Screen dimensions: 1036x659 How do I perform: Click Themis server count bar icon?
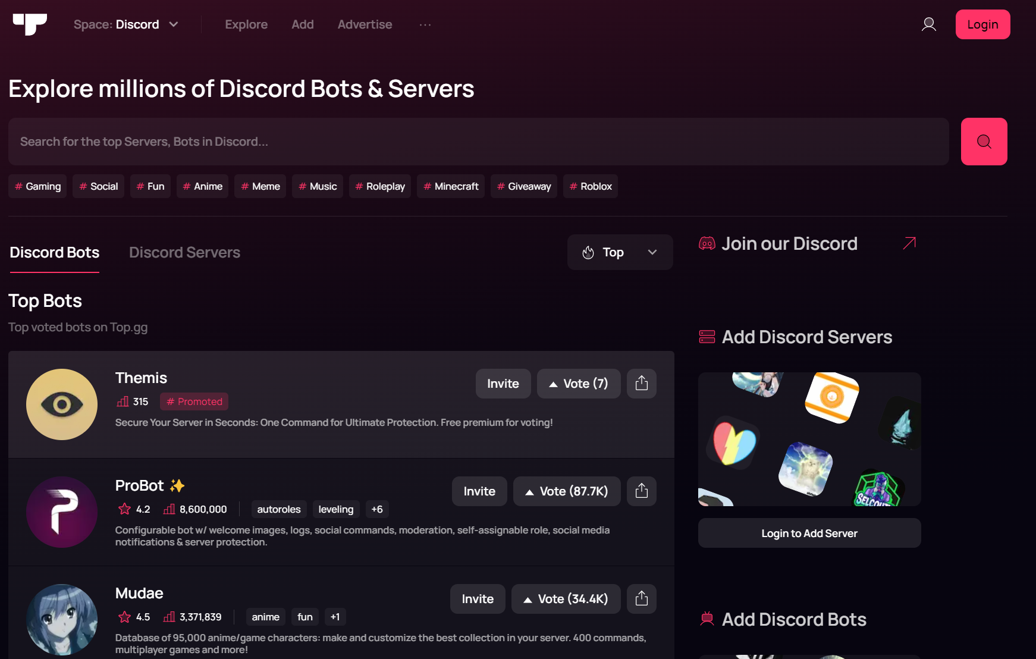pos(123,401)
